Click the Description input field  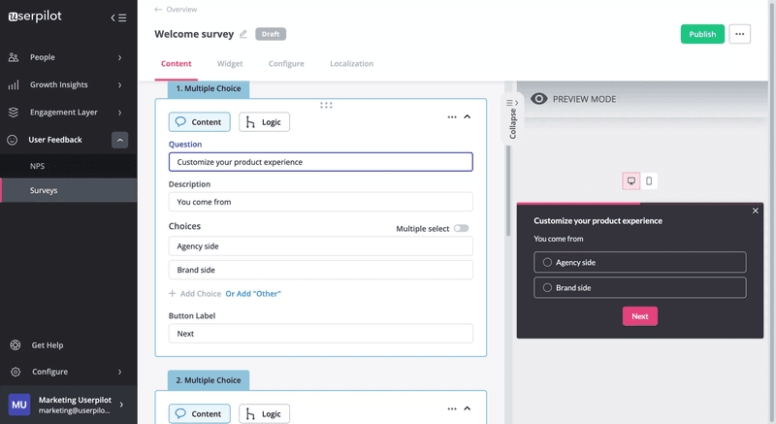(321, 202)
